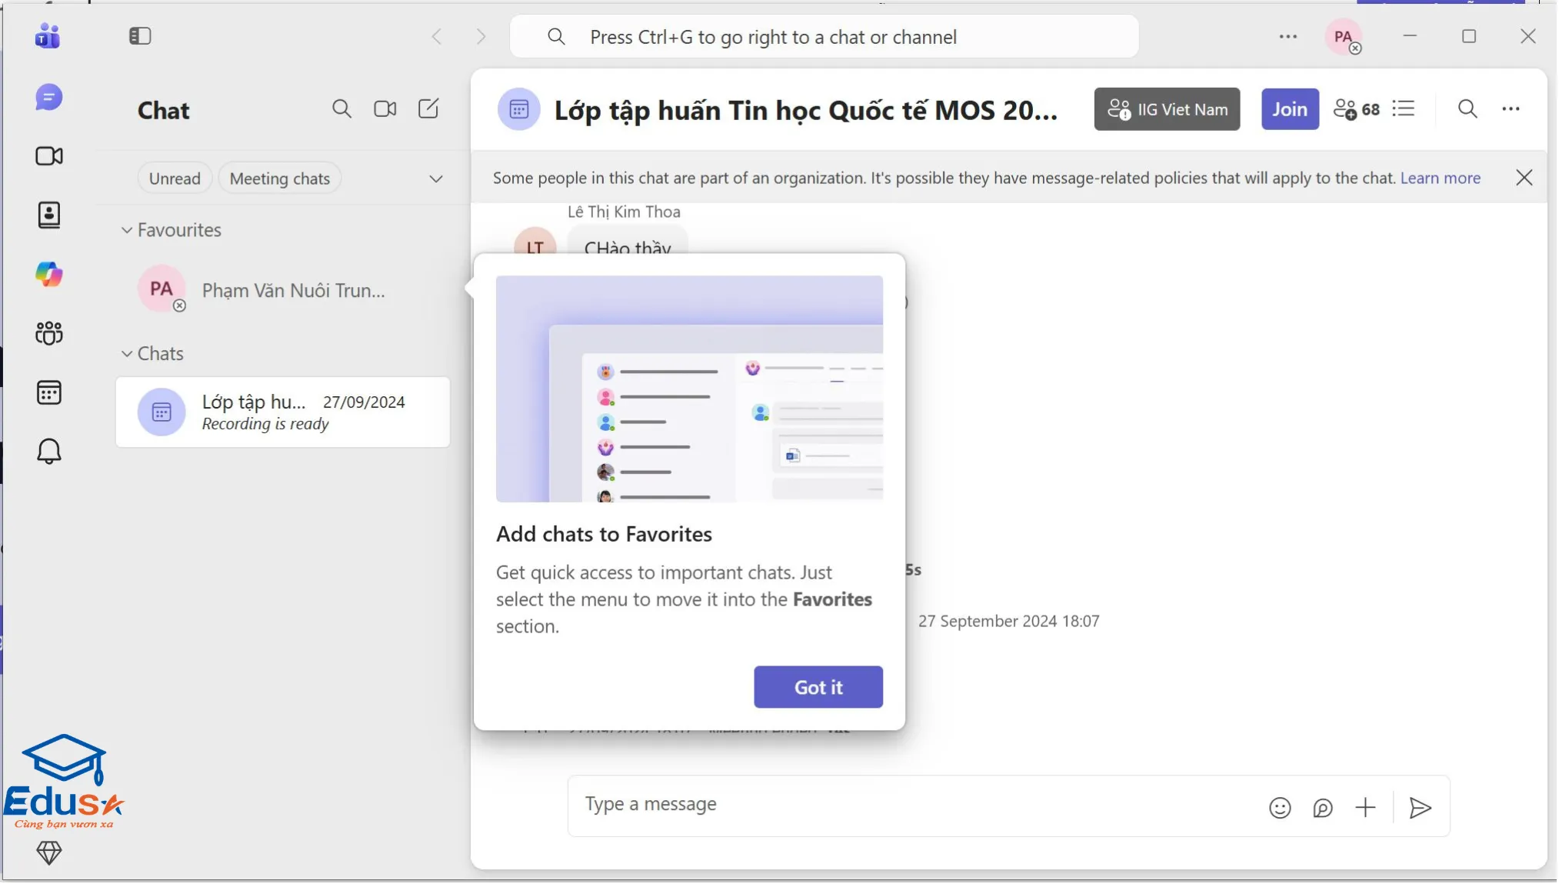Screen dimensions: 1559x884
Task: Click the Favorites tip illustration
Action: (x=689, y=389)
